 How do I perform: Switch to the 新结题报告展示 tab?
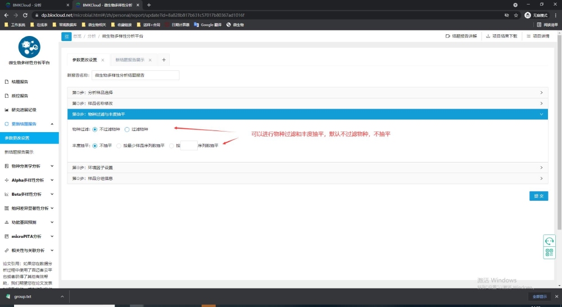(130, 60)
